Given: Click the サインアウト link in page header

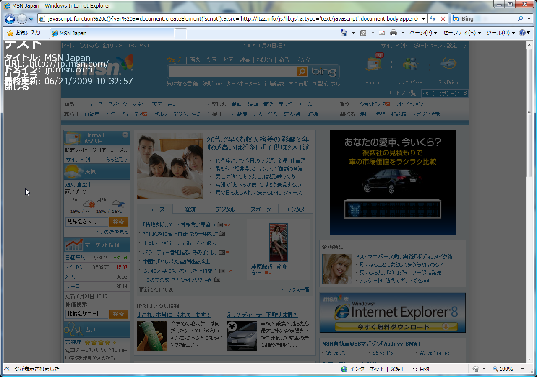Looking at the screenshot, I should (394, 46).
